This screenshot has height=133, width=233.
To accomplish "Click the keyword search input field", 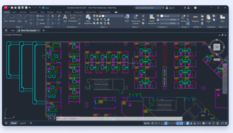I will pyautogui.click(x=148, y=8).
